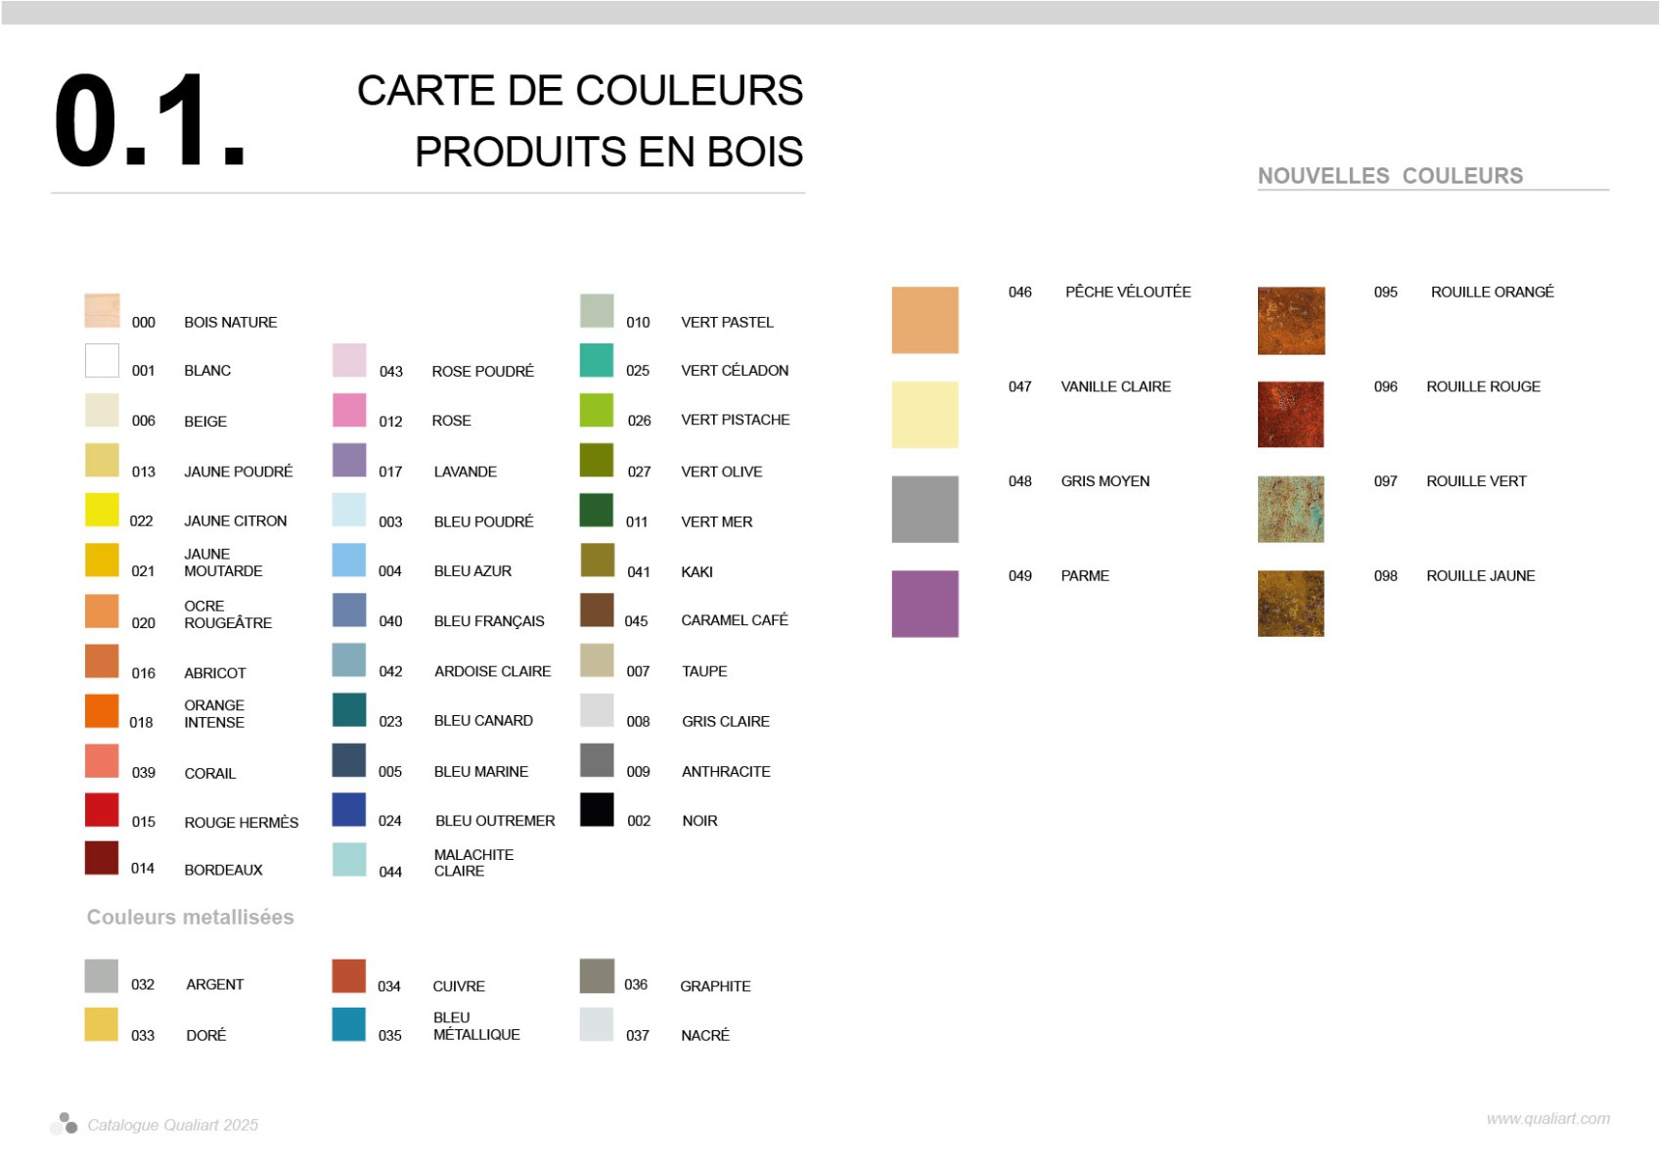This screenshot has height=1174, width=1660.
Task: Select the Rouille Vert texture swatch
Action: tap(1290, 509)
